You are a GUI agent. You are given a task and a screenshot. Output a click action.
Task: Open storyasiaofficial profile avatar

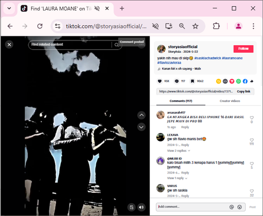tap(161, 49)
